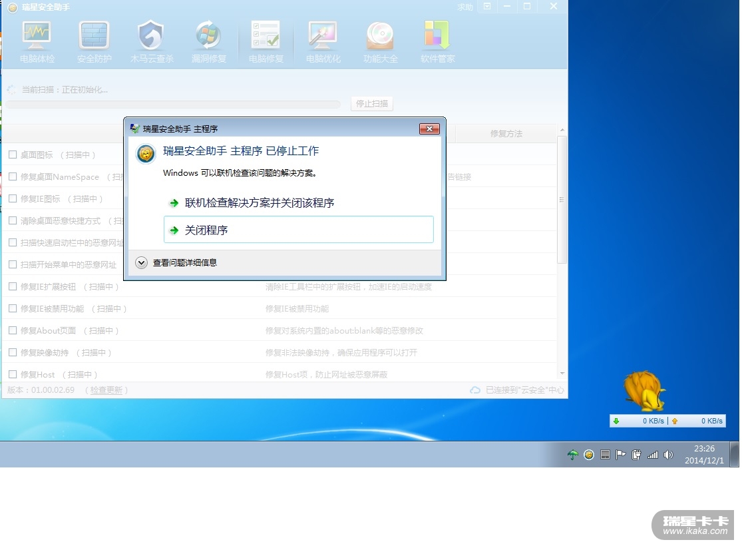Open 电脑体检 computer checkup icon
The height and width of the screenshot is (546, 742).
37,42
